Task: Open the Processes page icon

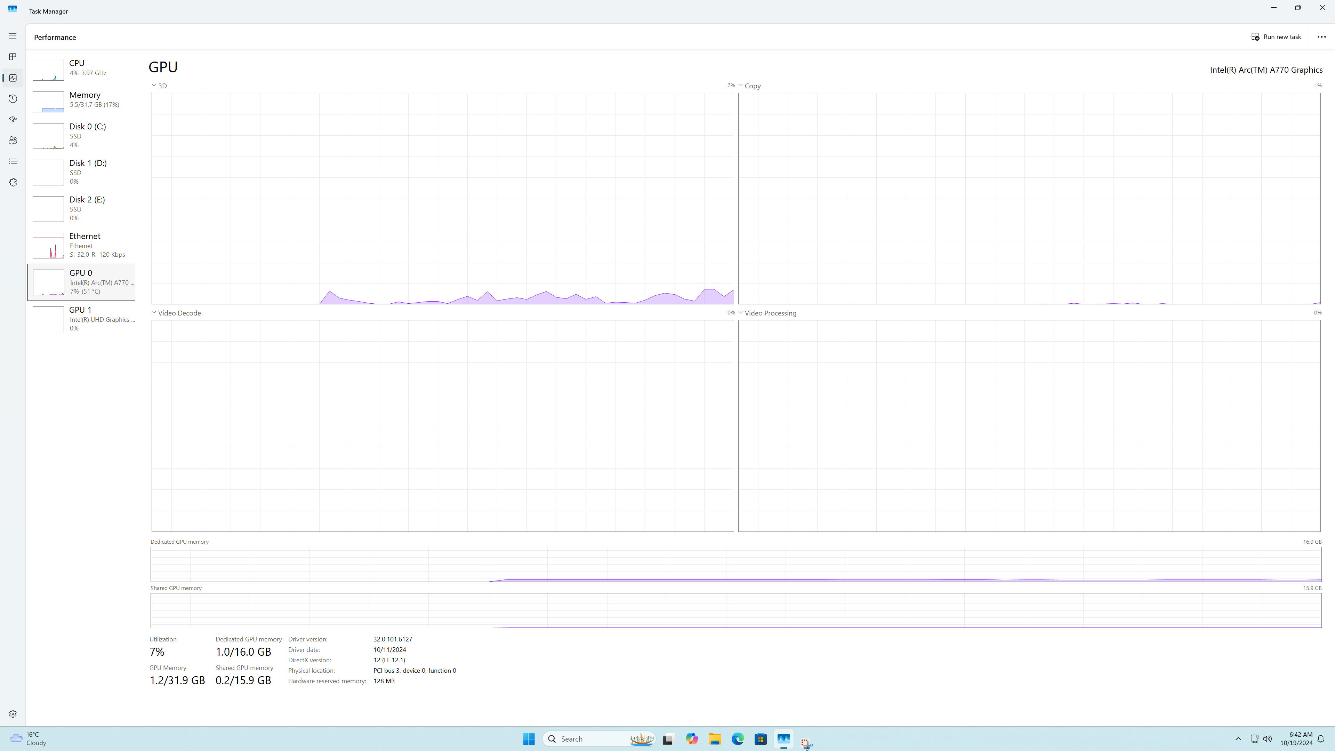Action: coord(13,56)
